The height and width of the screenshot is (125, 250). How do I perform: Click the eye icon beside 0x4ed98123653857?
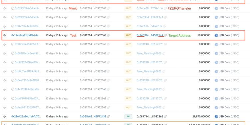point(4,107)
